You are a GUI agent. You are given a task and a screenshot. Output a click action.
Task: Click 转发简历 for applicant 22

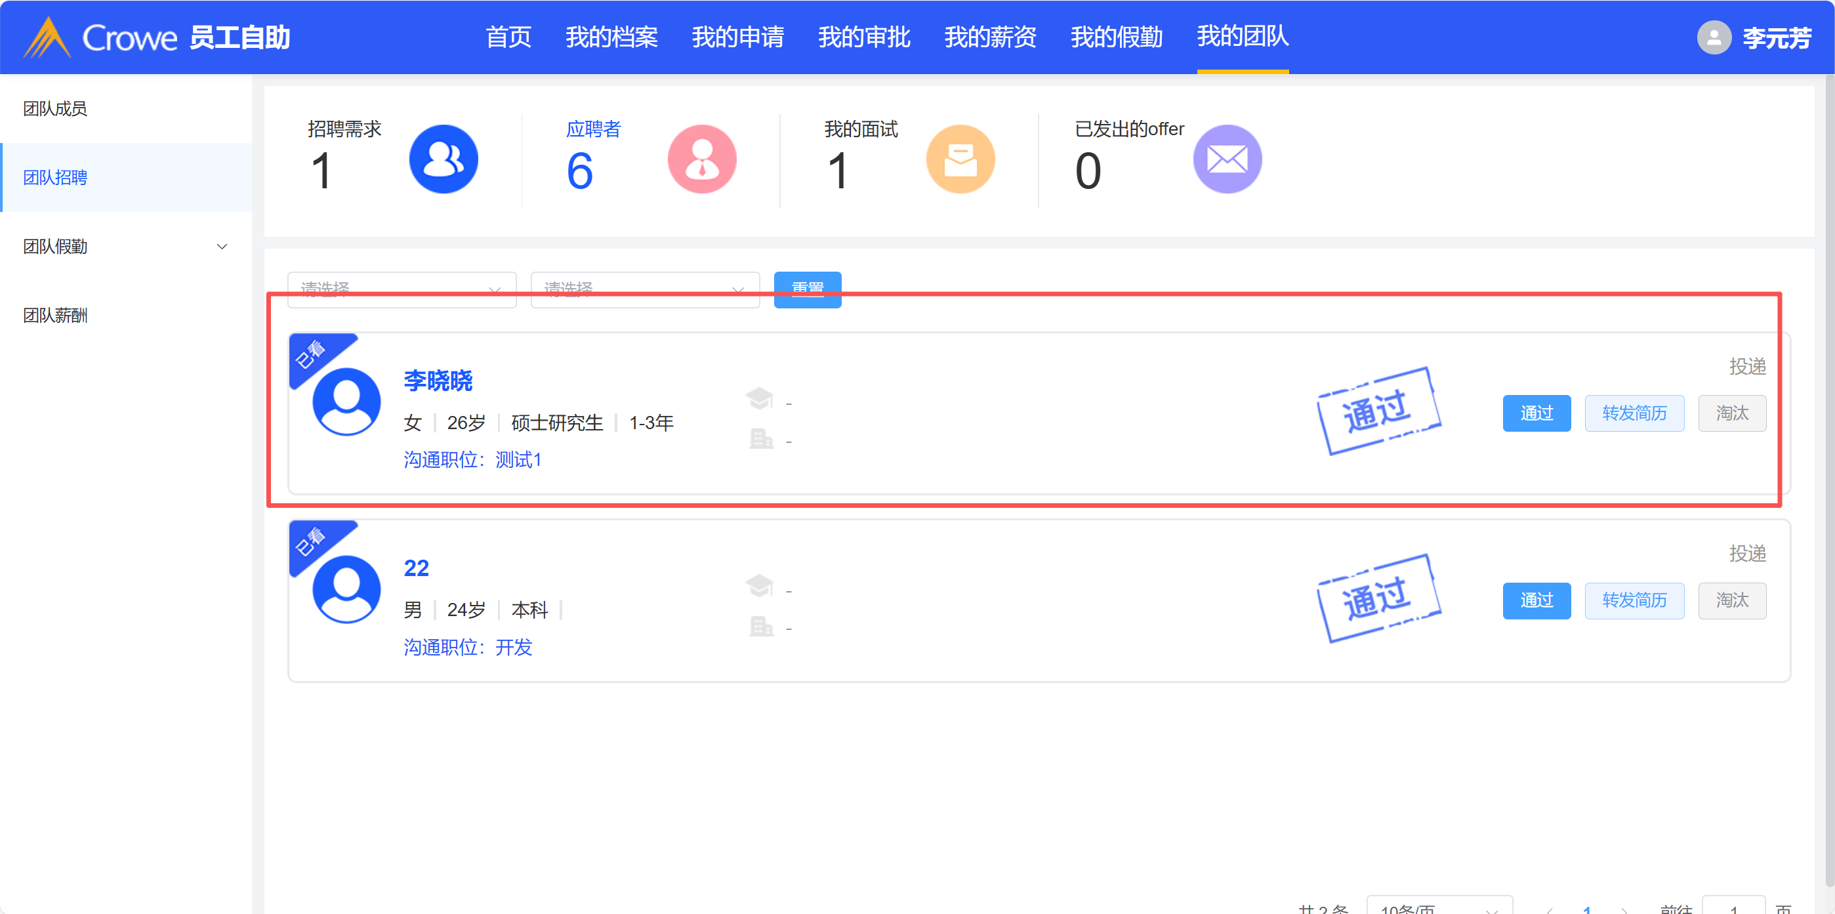tap(1634, 600)
